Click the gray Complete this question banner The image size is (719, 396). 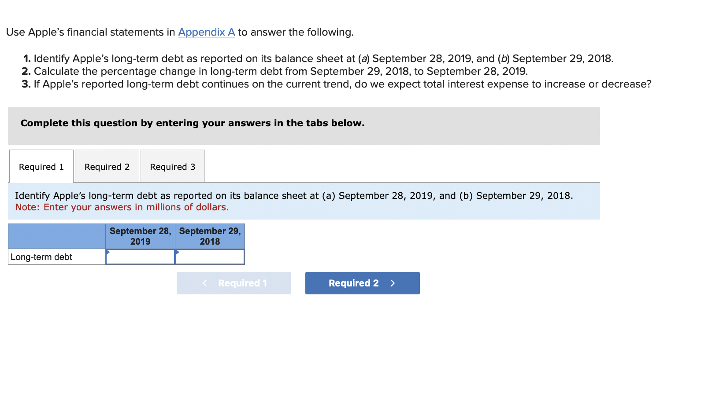click(x=193, y=123)
